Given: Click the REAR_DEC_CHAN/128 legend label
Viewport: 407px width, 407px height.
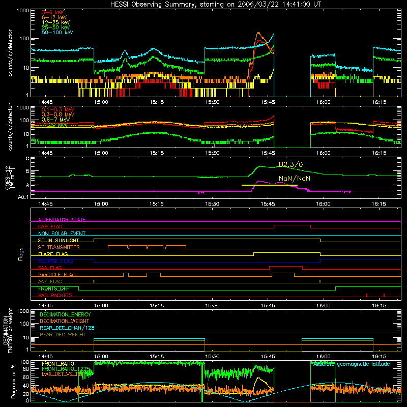Looking at the screenshot, I should 67,328.
